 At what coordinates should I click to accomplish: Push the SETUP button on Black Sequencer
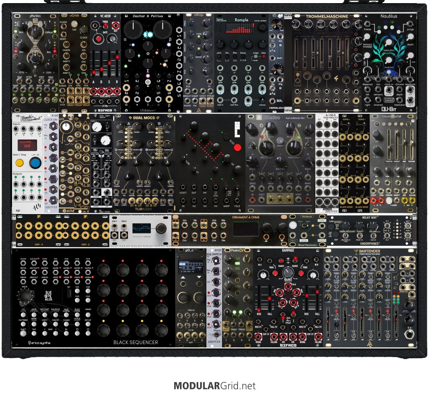(88, 324)
